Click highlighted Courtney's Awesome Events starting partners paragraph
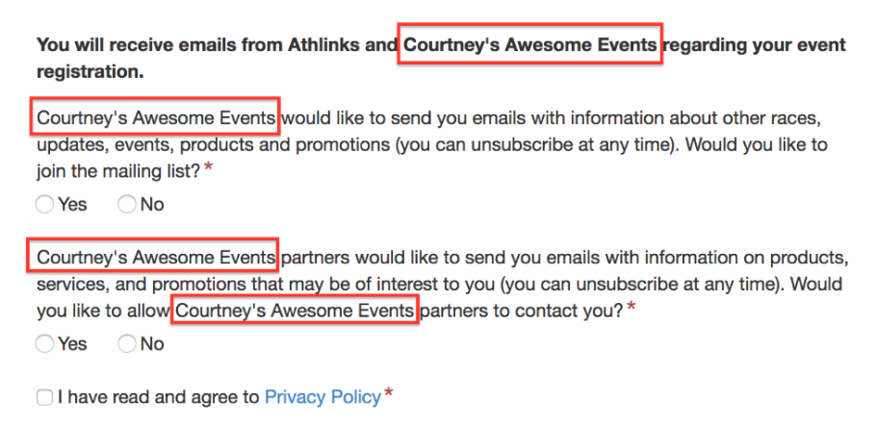This screenshot has height=426, width=877. click(x=156, y=258)
